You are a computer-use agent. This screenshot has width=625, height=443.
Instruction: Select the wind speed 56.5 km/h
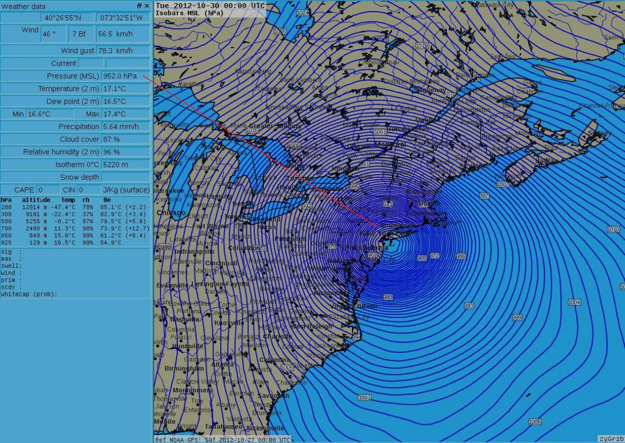pyautogui.click(x=123, y=34)
